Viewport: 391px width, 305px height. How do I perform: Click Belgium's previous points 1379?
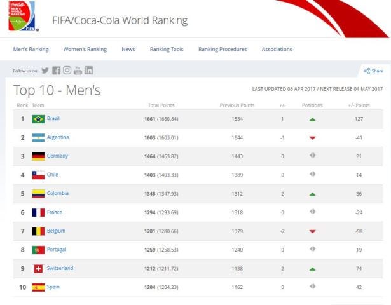tap(237, 231)
